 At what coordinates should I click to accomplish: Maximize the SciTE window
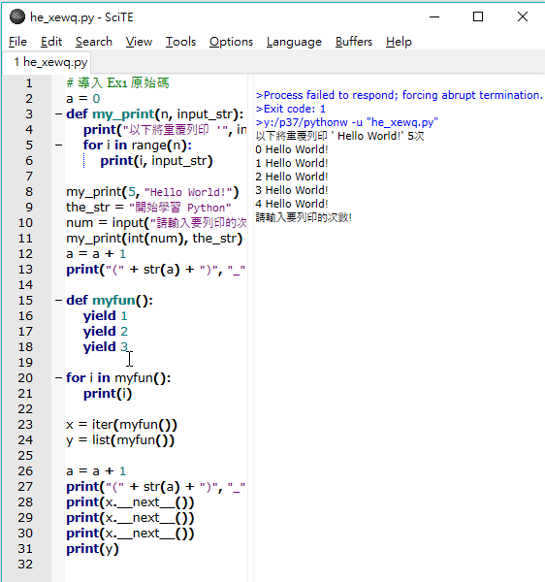point(478,16)
